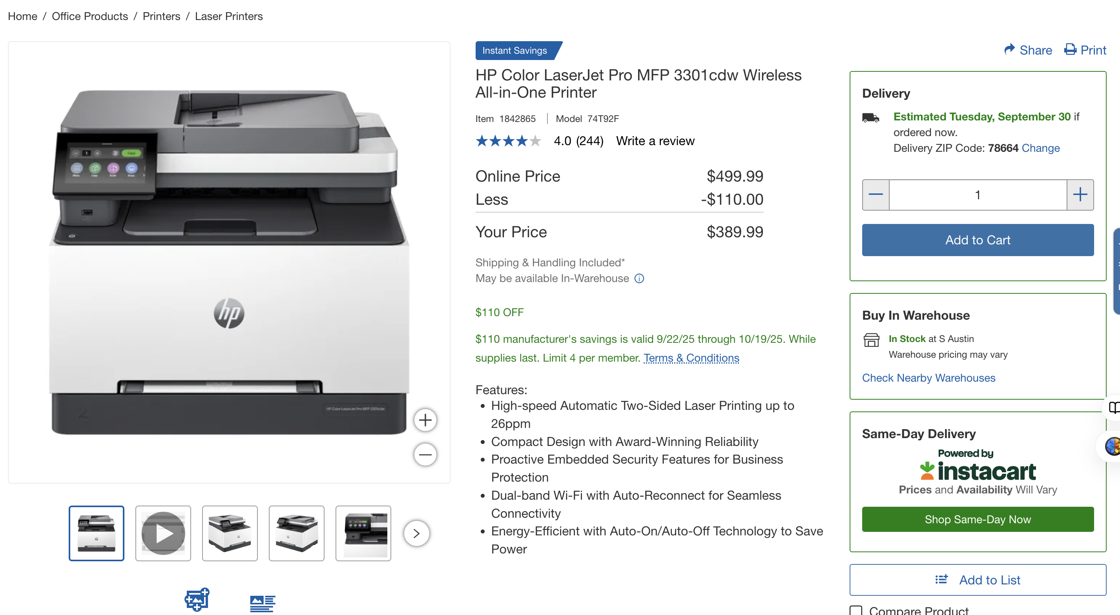Viewport: 1120px width, 615px height.
Task: Click the star rating display
Action: (508, 141)
